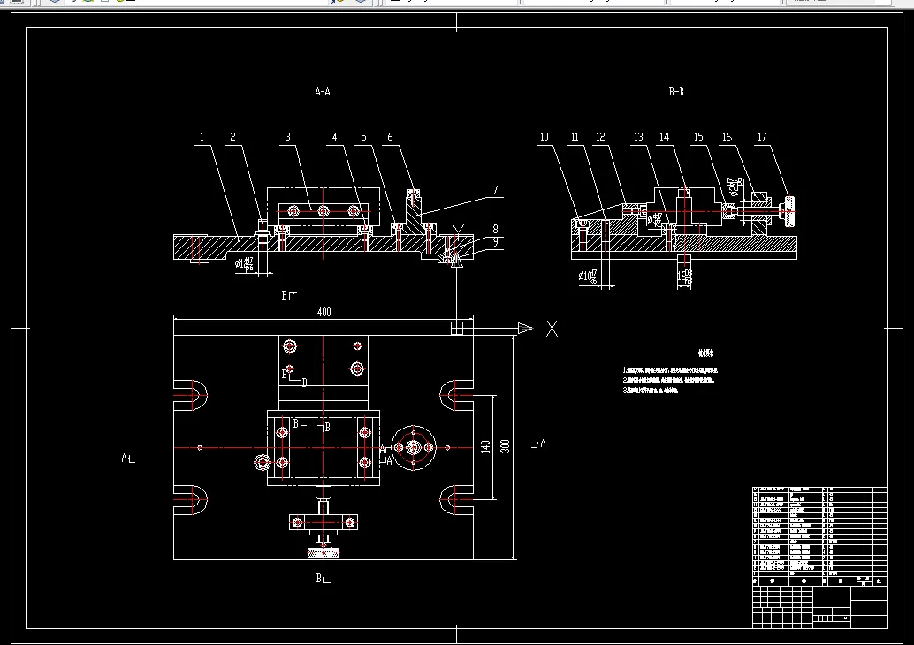Click part callout number 14
Image resolution: width=914 pixels, height=645 pixels.
click(x=665, y=138)
